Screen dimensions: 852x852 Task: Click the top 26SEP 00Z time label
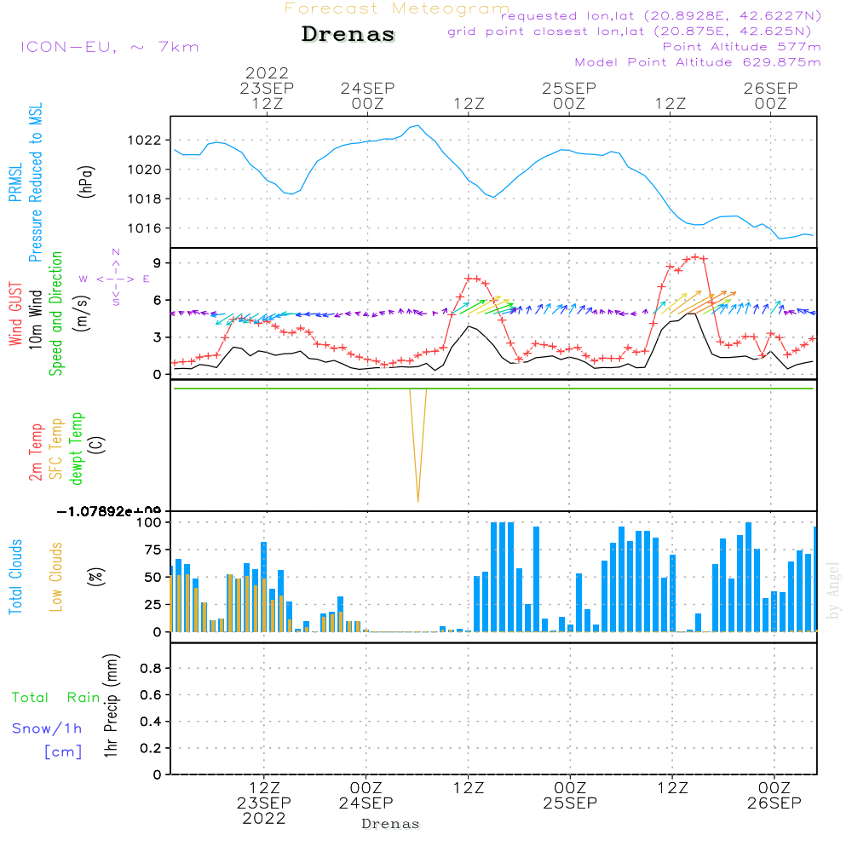770,95
